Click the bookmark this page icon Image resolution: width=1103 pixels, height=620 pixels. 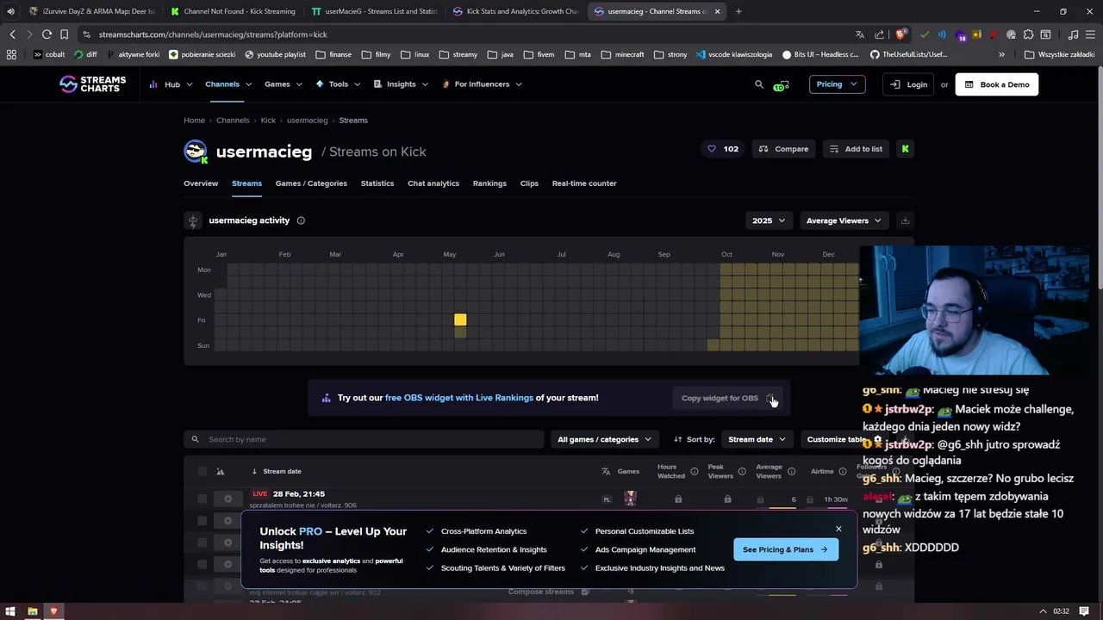pos(64,34)
